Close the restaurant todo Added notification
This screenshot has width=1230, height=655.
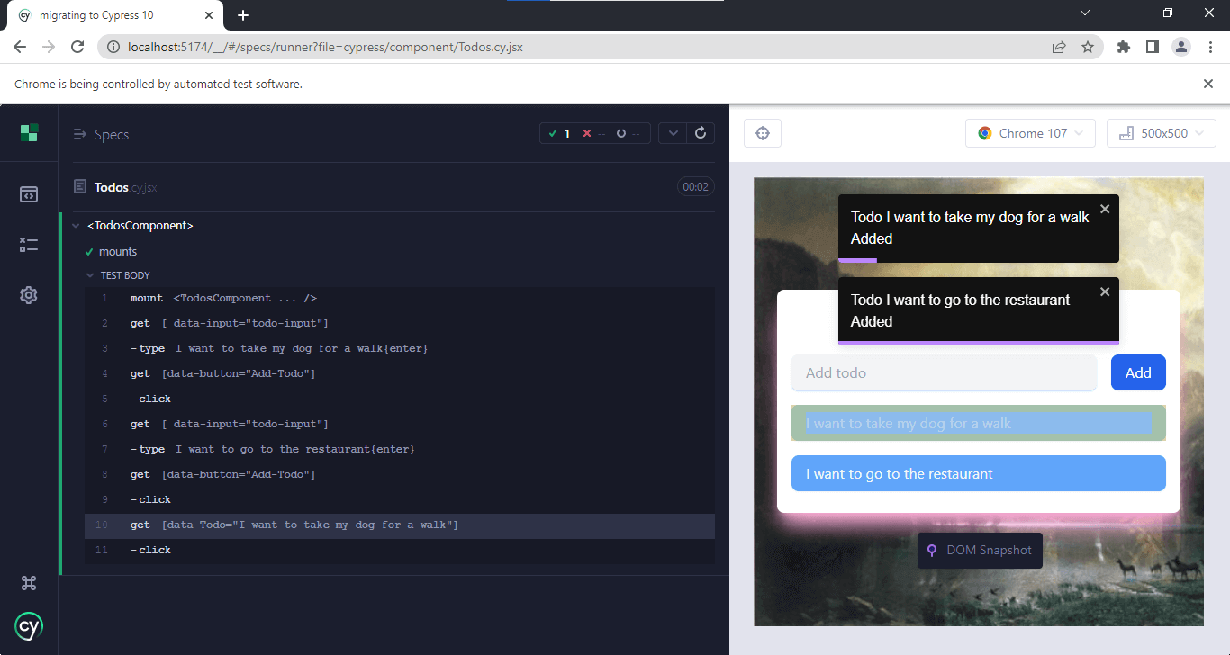1105,292
